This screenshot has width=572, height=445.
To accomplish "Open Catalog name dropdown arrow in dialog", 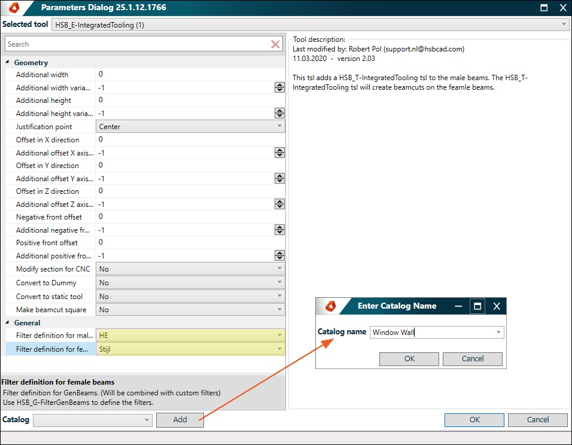I will 498,332.
